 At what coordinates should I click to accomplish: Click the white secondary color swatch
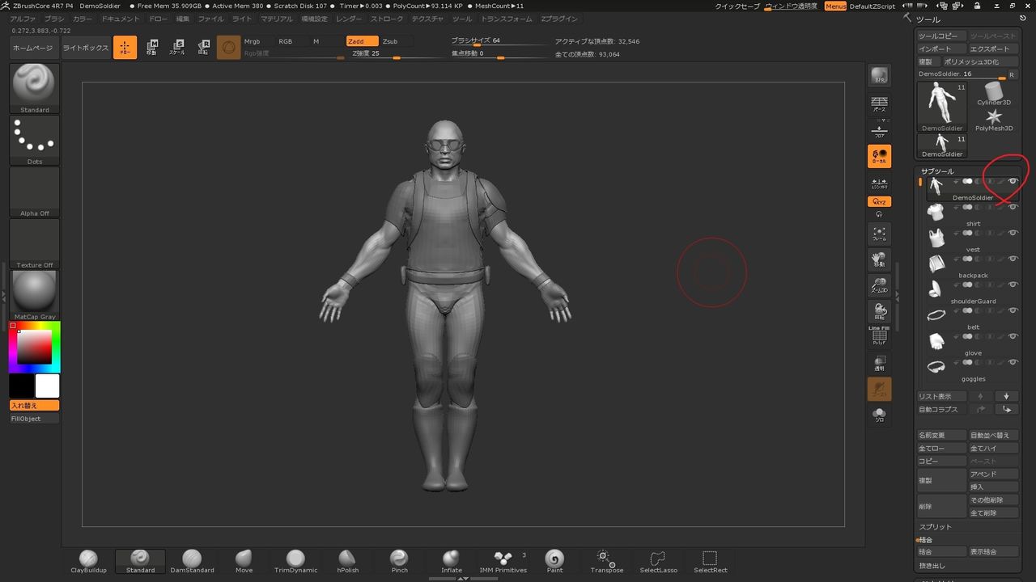(48, 386)
